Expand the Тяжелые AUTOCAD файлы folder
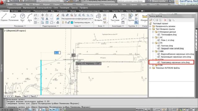 (x=150, y=68)
